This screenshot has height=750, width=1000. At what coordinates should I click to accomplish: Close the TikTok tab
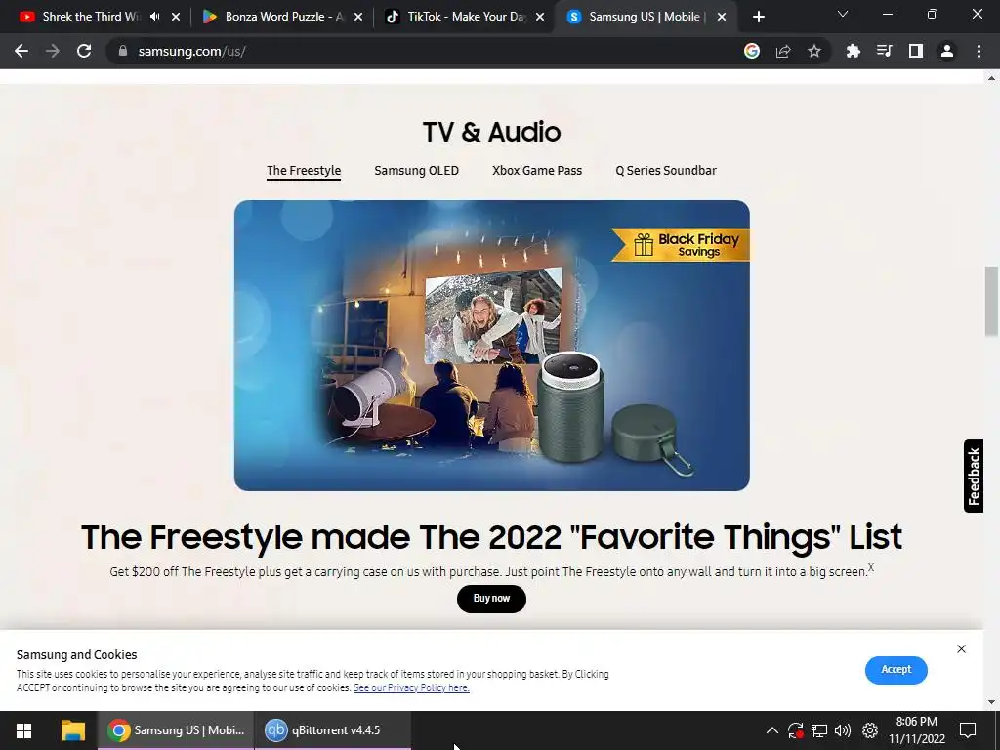[x=540, y=17]
